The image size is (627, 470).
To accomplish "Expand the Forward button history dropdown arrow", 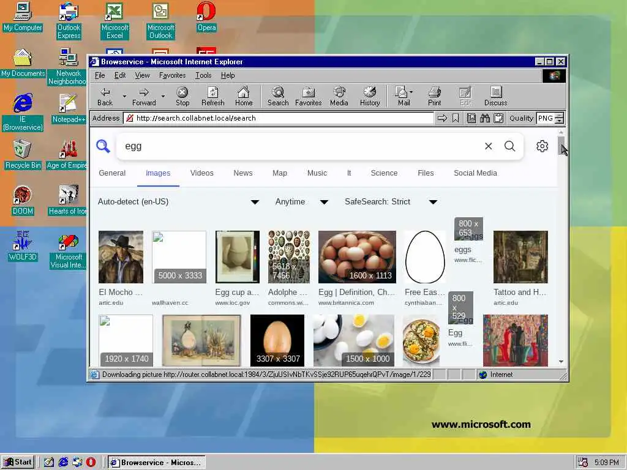I will (163, 96).
